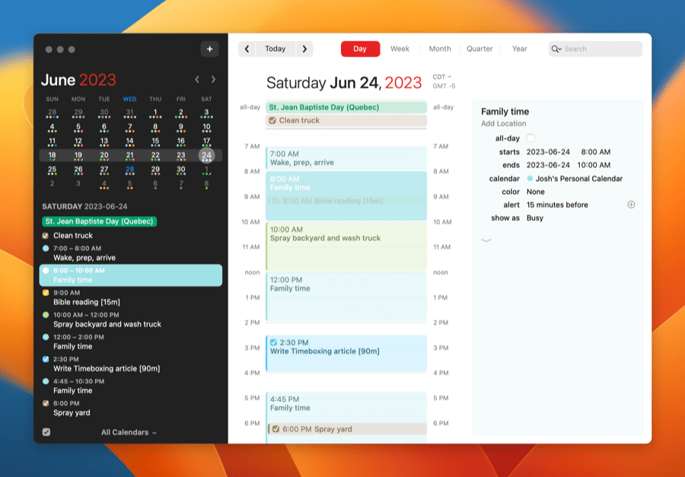Select June 19 in mini calendar
The width and height of the screenshot is (685, 477).
pyautogui.click(x=78, y=157)
